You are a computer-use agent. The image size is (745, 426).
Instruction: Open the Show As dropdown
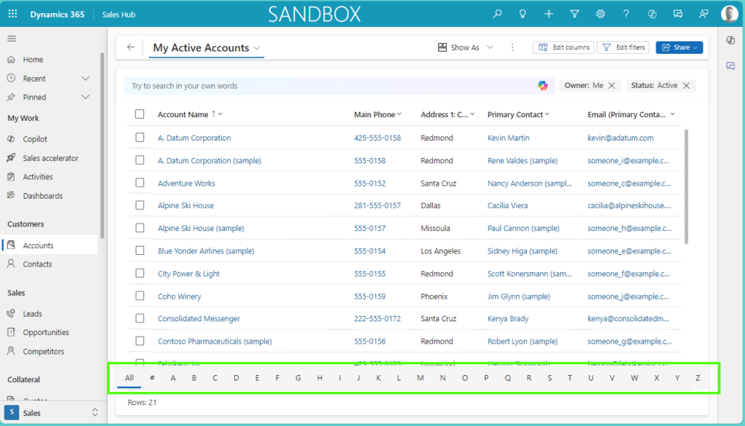coord(466,47)
